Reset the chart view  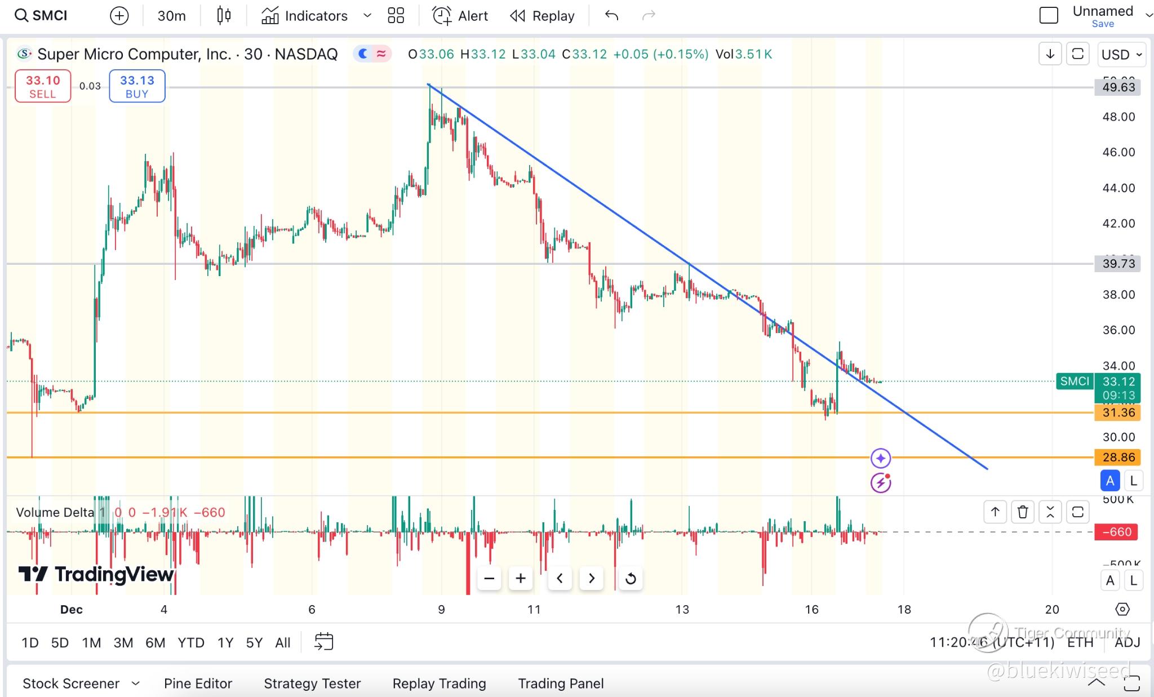click(x=631, y=579)
